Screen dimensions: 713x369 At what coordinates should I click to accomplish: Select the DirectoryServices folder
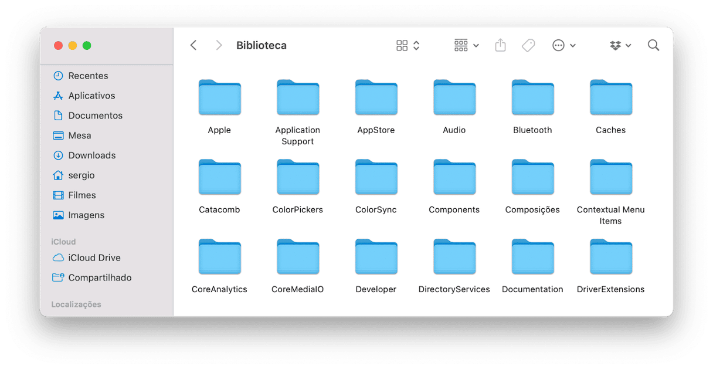(x=454, y=257)
